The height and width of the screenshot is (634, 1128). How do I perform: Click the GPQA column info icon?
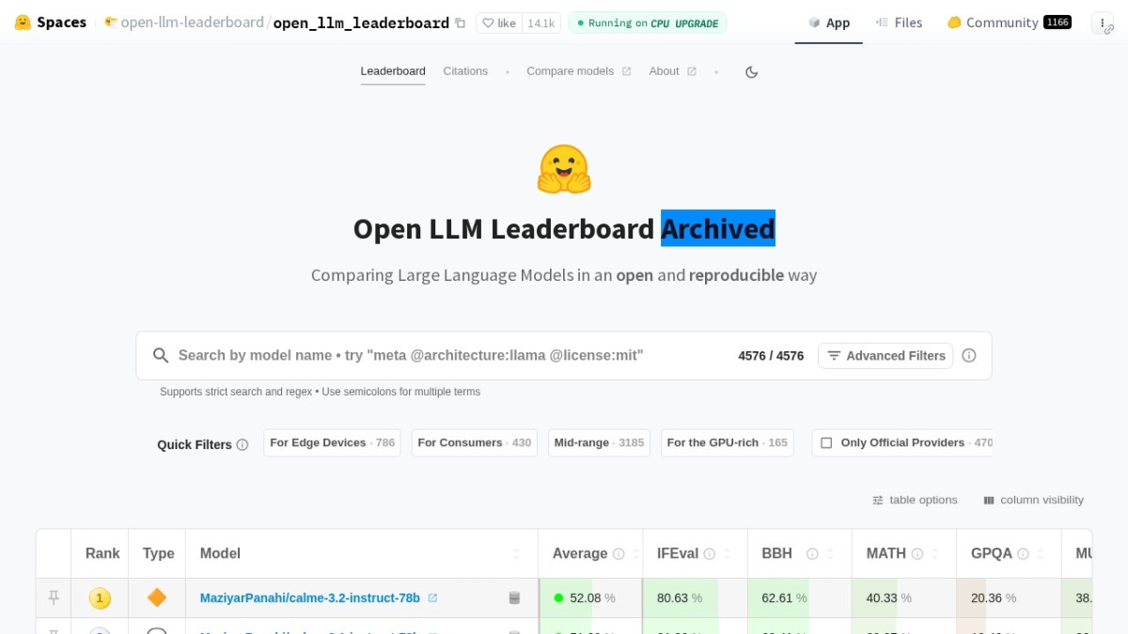point(1023,554)
